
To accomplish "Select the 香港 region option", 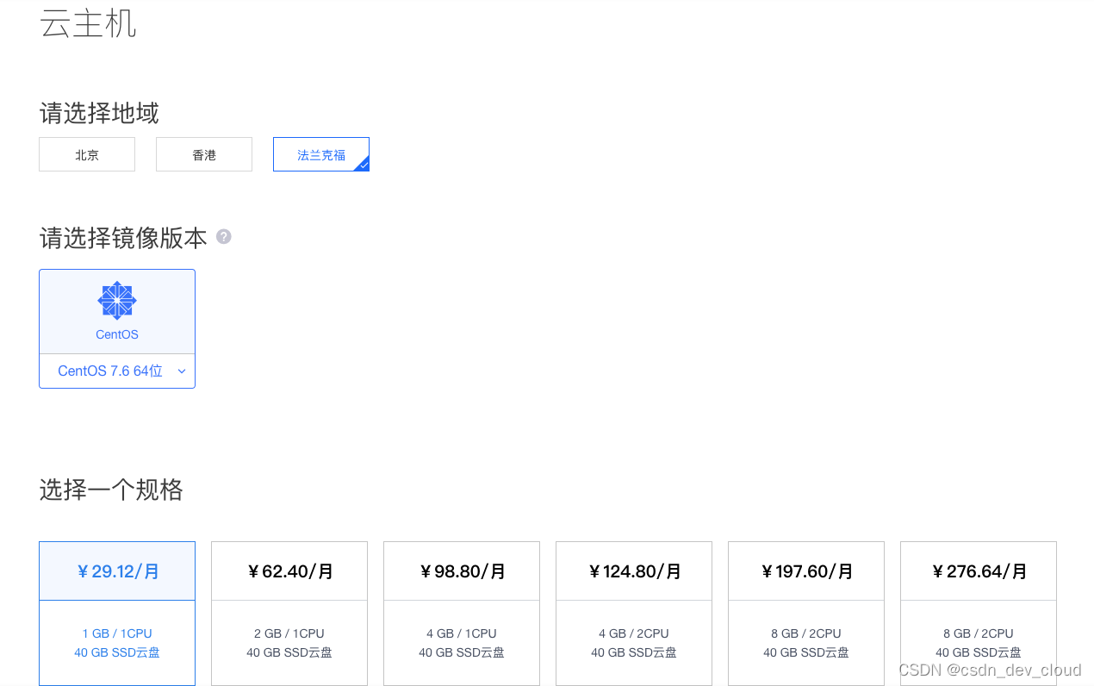I will (204, 154).
